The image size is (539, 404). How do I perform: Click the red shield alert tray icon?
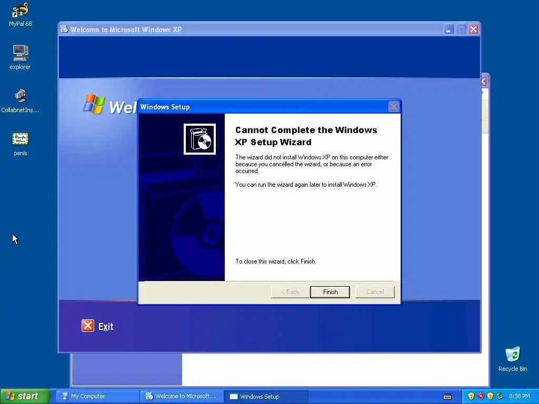pyautogui.click(x=481, y=397)
